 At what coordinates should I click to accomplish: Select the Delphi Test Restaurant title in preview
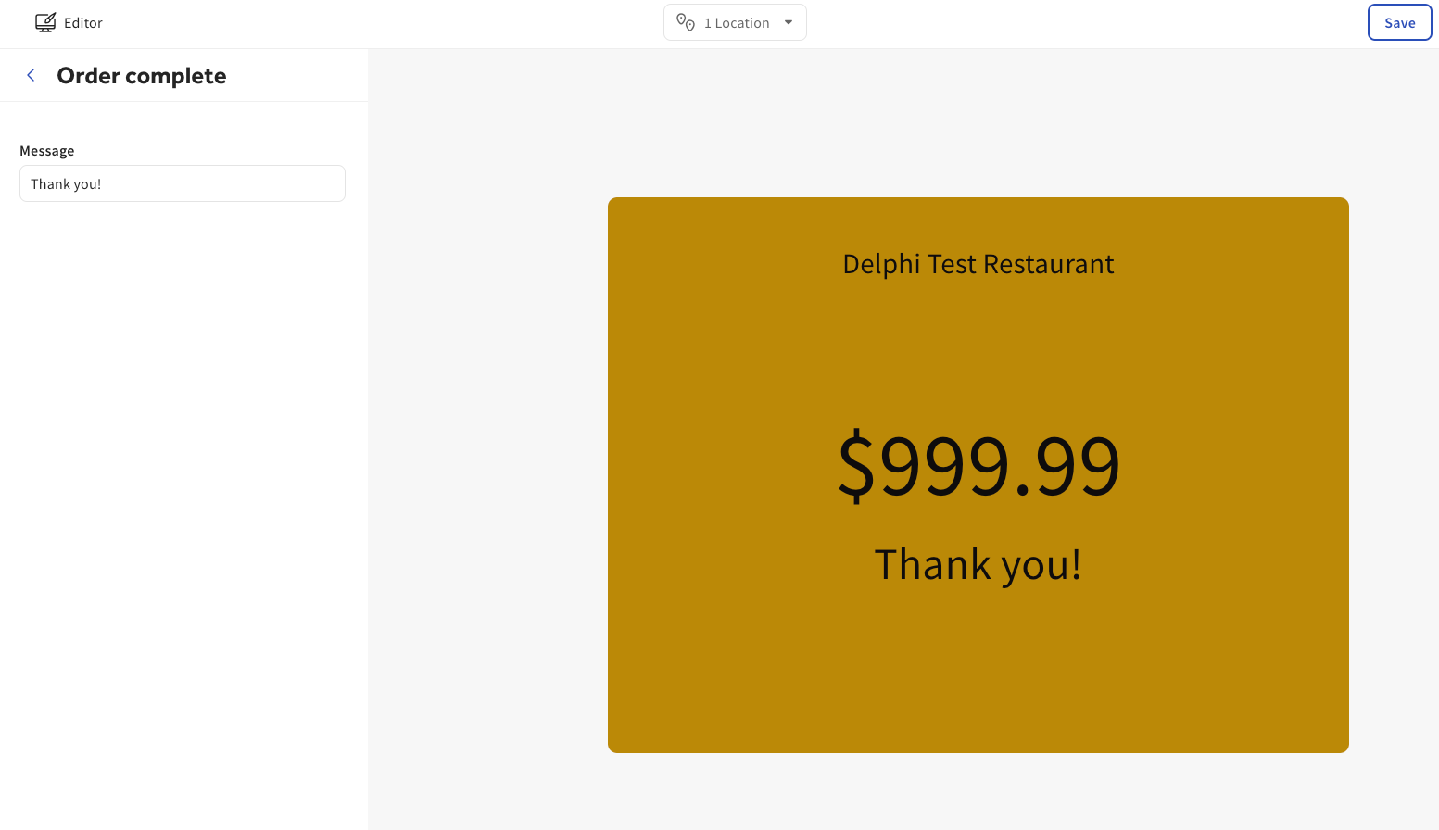(x=978, y=264)
